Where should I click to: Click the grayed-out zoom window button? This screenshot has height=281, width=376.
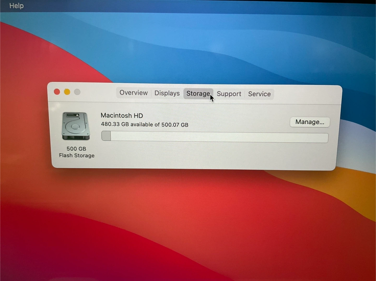[77, 92]
